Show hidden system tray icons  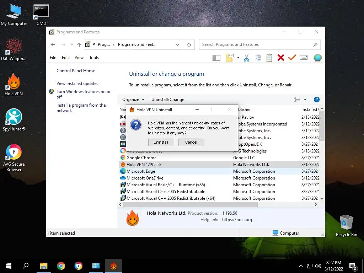301,266
